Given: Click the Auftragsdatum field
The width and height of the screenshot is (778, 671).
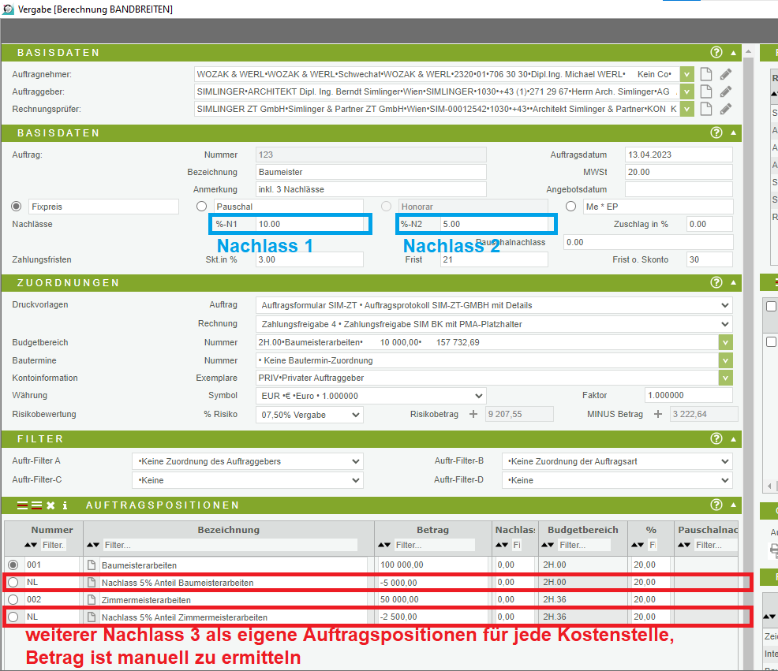Looking at the screenshot, I should 678,155.
